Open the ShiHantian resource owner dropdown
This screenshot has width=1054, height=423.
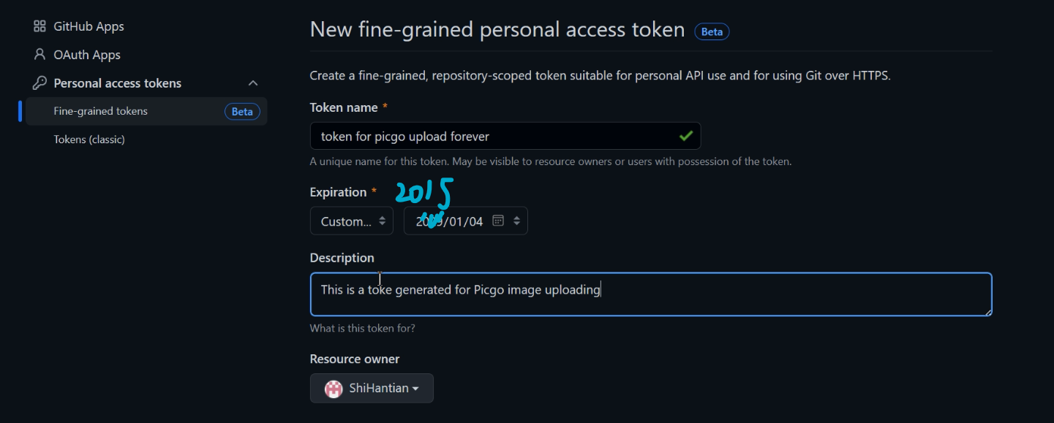coord(372,388)
